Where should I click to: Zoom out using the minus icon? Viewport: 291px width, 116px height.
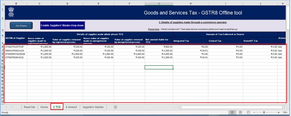click(x=254, y=112)
